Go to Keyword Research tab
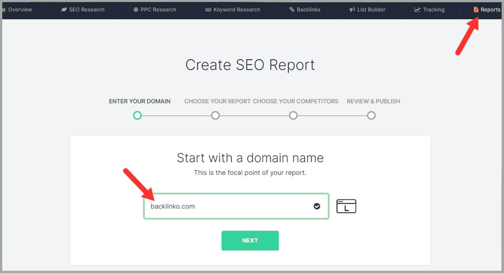Screen dimensions: 504x273 pos(233,10)
